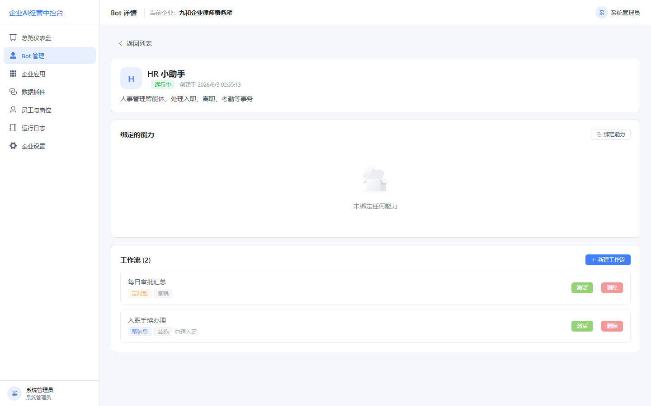This screenshot has height=406, width=651.
Task: Open 数据插件 sidebar menu
Action: [x=50, y=92]
